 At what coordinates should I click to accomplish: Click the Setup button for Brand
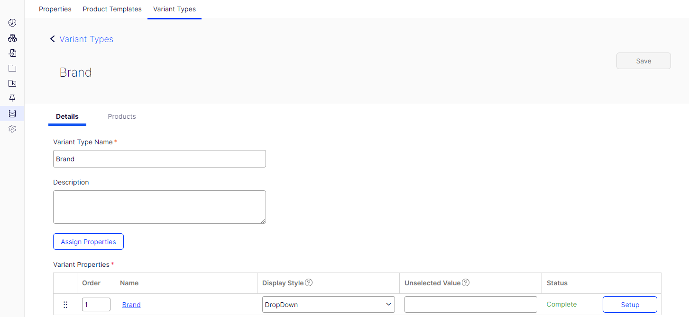pos(630,305)
